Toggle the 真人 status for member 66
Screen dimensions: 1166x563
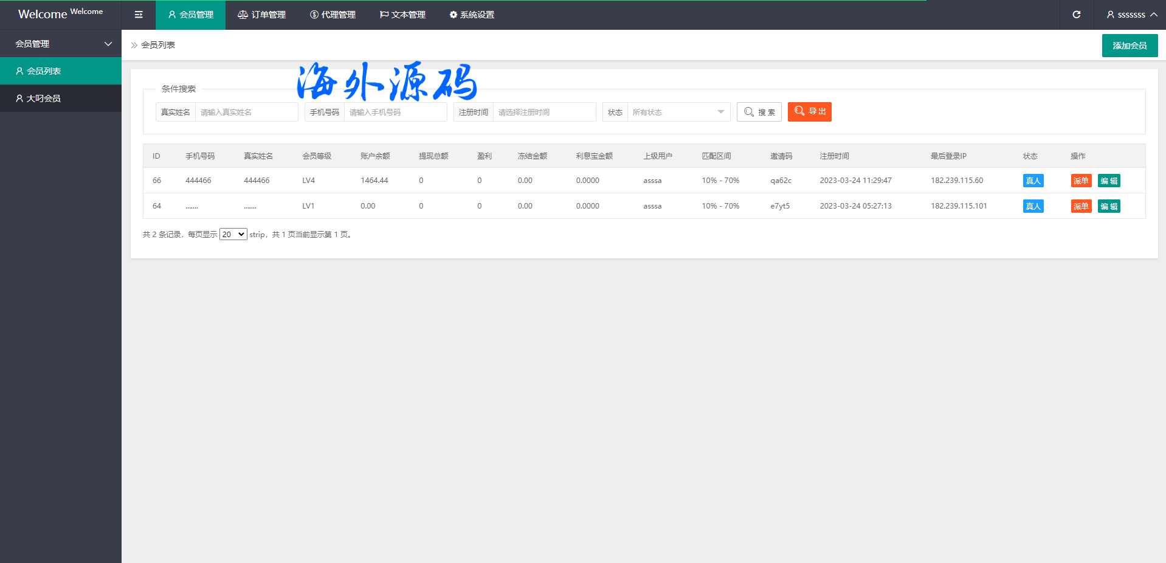tap(1033, 181)
